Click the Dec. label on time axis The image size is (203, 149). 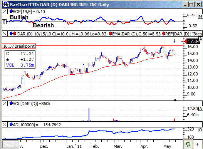[x=44, y=146]
